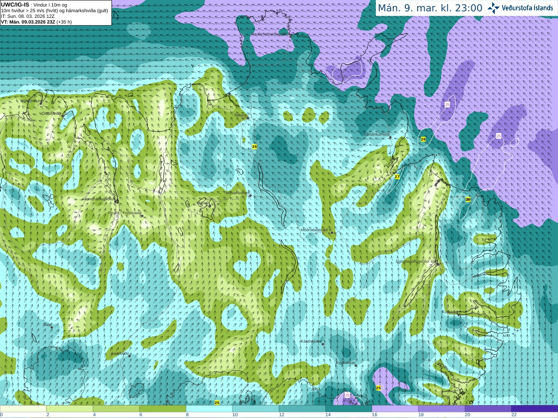Select the above 22 m/s dark indigo swatch
558x418 pixels.
pyautogui.click(x=534, y=409)
